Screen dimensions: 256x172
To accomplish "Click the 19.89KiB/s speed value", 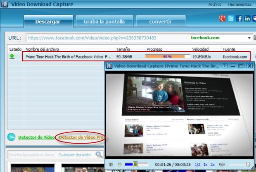I will click(x=201, y=57).
